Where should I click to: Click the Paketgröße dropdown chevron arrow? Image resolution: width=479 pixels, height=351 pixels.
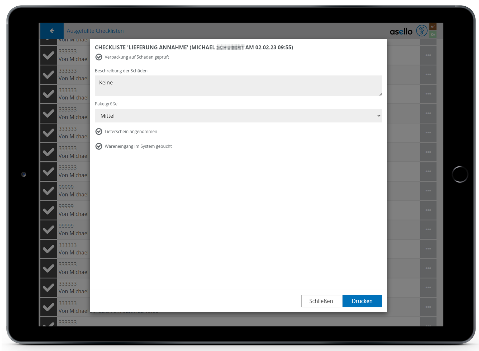coord(379,116)
